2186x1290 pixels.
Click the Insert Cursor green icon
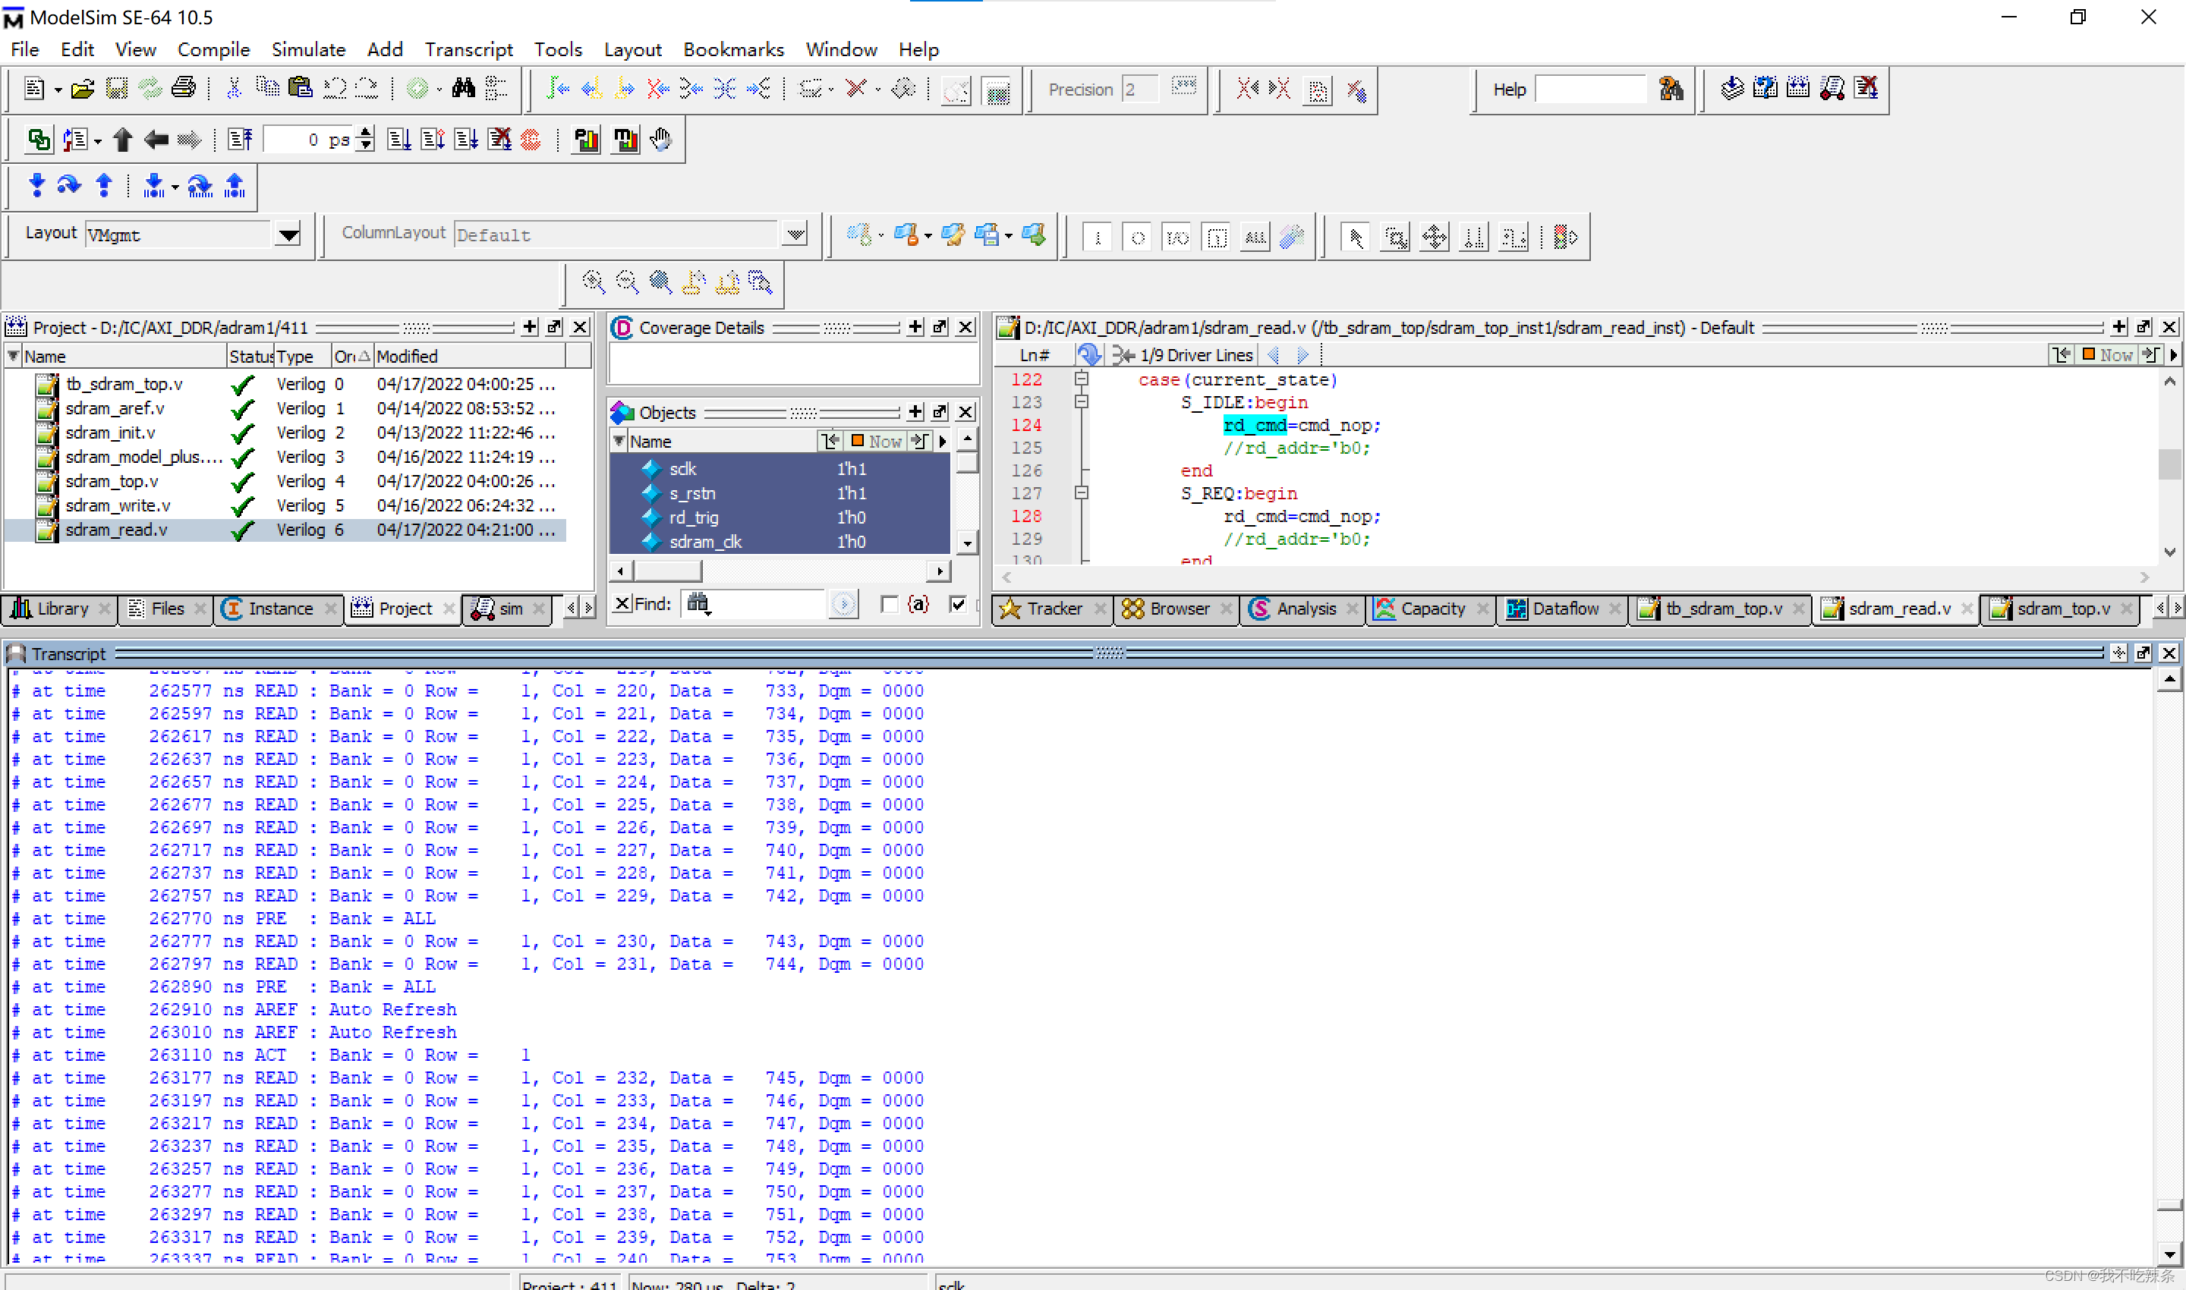[x=557, y=89]
